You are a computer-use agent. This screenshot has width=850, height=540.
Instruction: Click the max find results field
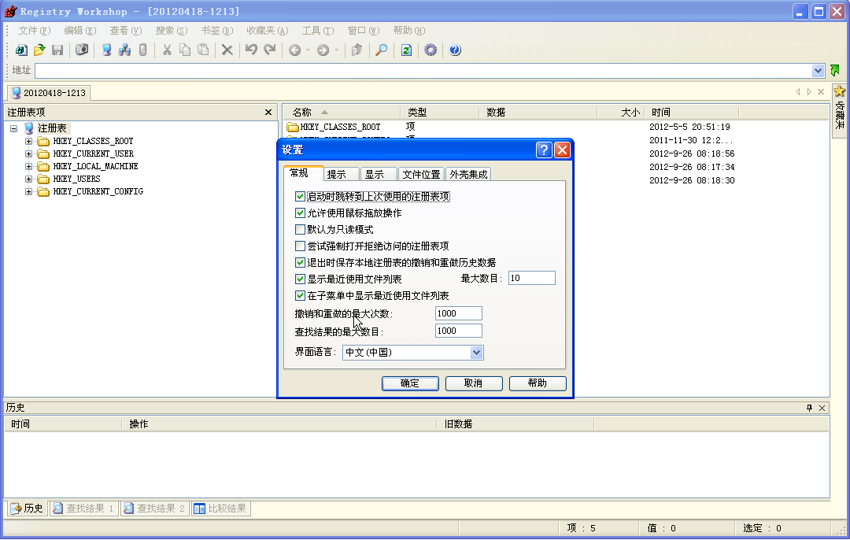click(459, 331)
